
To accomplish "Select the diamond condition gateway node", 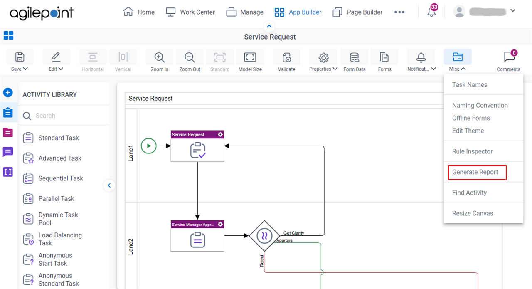I will (264, 236).
